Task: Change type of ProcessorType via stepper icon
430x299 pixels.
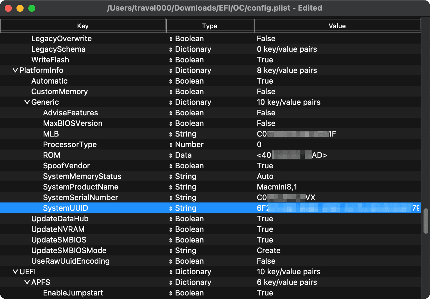Action: (x=171, y=145)
